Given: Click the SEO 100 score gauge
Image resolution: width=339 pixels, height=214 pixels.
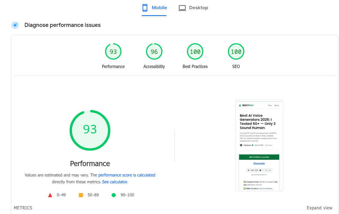Looking at the screenshot, I should point(236,51).
